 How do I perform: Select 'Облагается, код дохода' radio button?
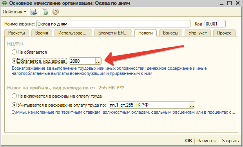(14, 61)
